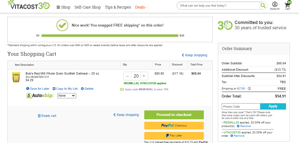Expand the Deals menu
This screenshot has height=143, width=299.
[x=141, y=7]
